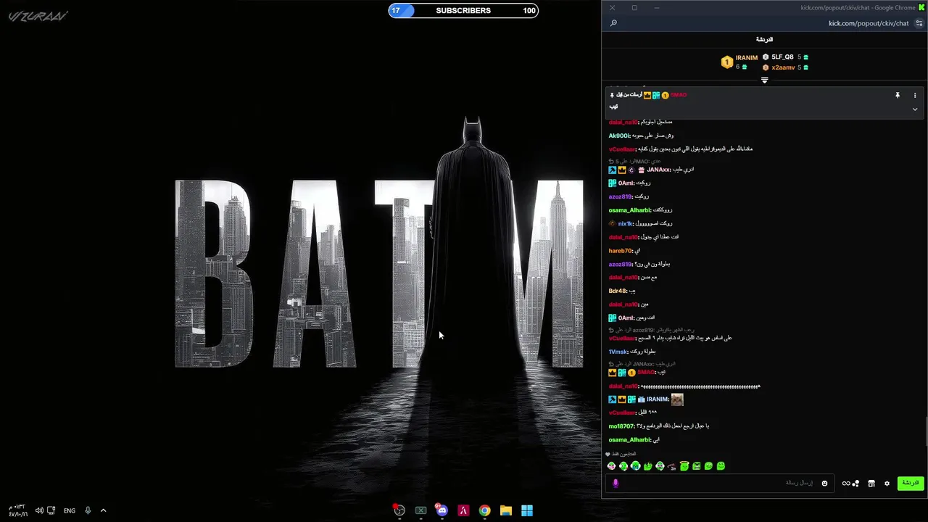Screen dimensions: 928x522
Task: Click username mo18707 in chat
Action: point(621,426)
